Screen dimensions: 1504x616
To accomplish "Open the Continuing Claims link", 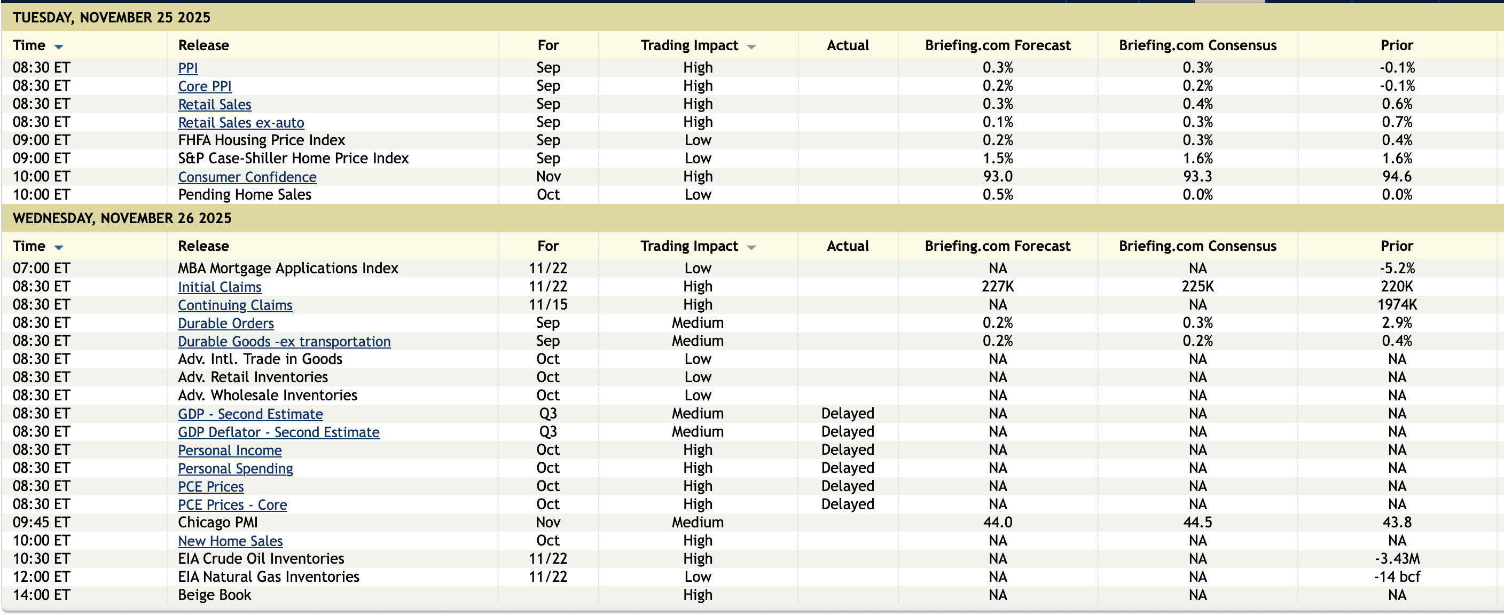I will point(234,305).
